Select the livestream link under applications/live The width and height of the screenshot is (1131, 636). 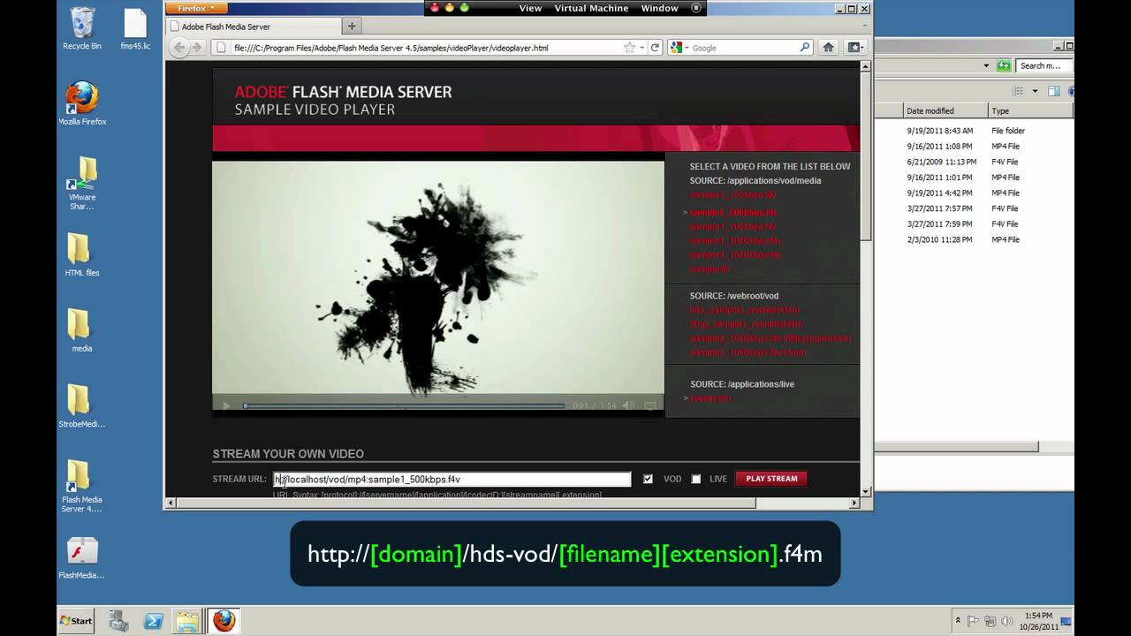coord(710,398)
